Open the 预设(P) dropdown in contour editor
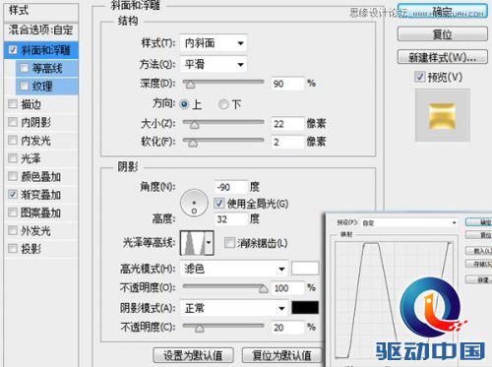492x367 pixels. pyautogui.click(x=408, y=222)
